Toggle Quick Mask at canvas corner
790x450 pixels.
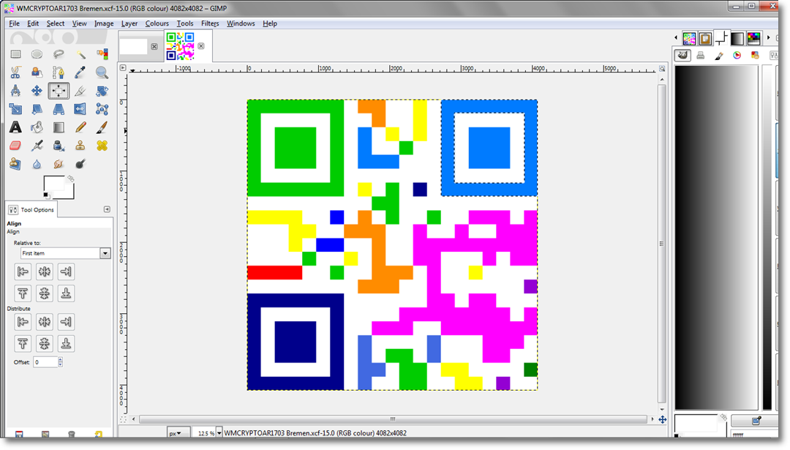click(123, 419)
